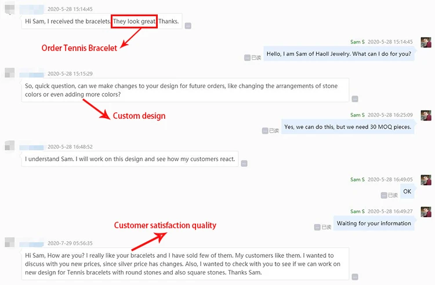Click the "Hi Sam, I received the bracelets" message
The width and height of the screenshot is (435, 285).
point(102,22)
